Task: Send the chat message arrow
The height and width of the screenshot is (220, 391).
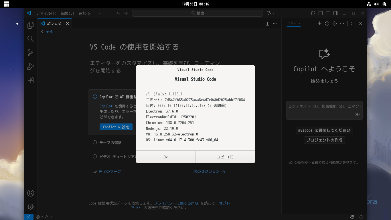Action: (x=357, y=115)
